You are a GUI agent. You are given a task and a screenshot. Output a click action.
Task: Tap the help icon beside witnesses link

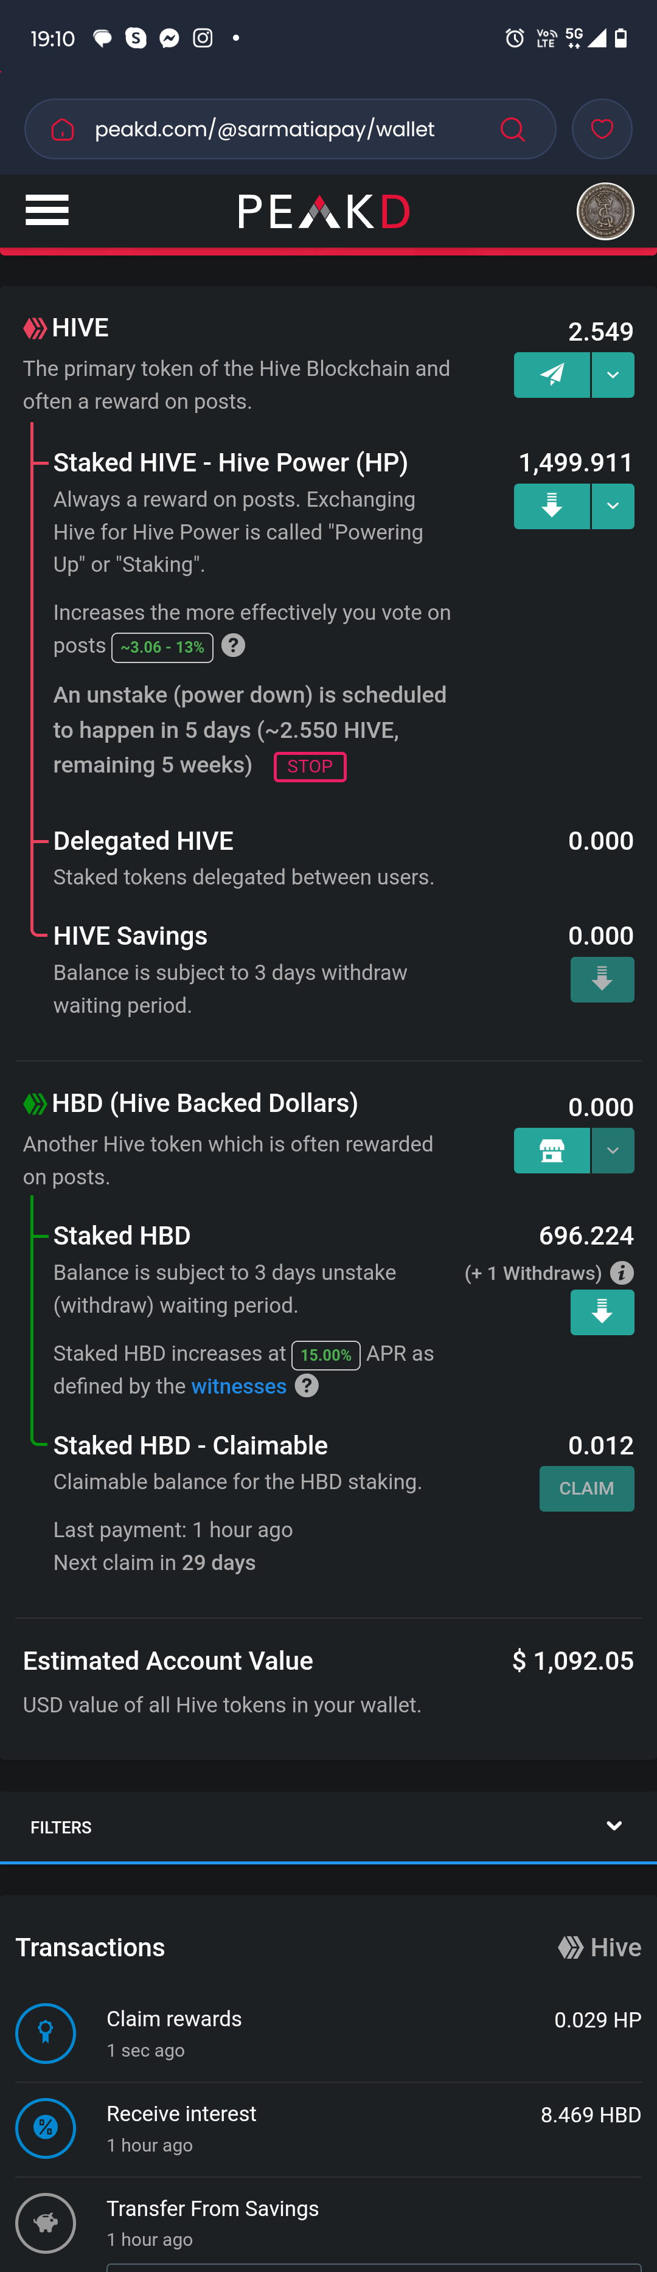(307, 1386)
